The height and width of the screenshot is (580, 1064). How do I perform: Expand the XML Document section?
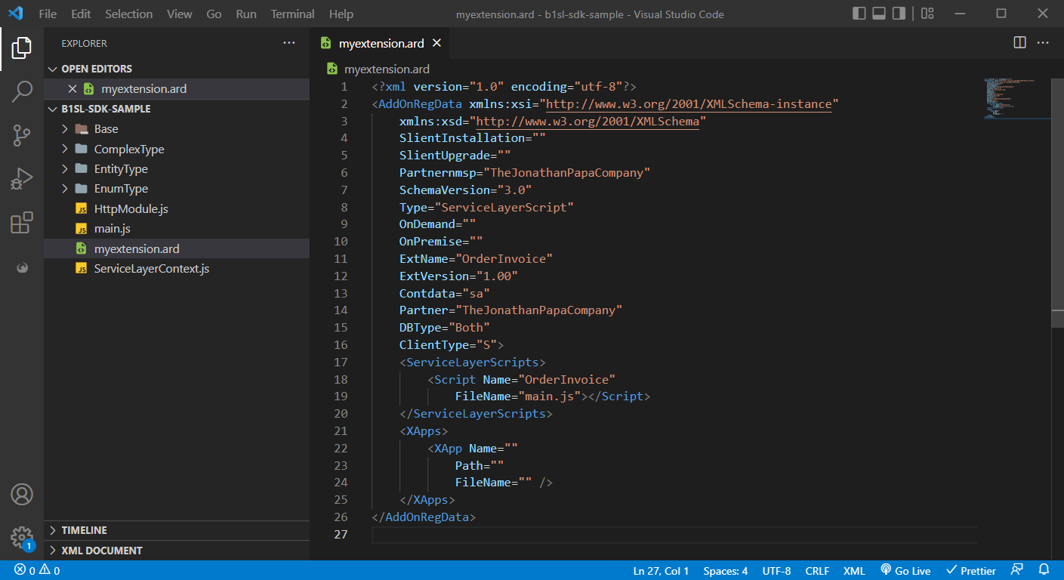(177, 551)
